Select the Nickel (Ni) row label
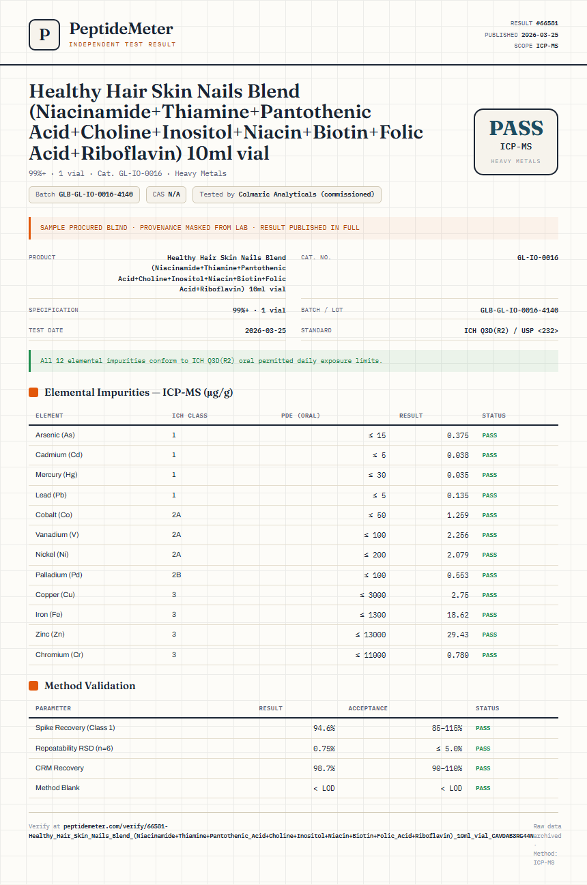The height and width of the screenshot is (885, 587). pyautogui.click(x=53, y=555)
